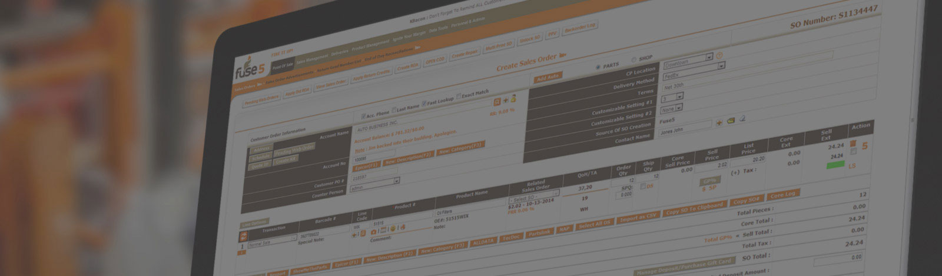Enable the Exact Match checkbox
The width and height of the screenshot is (942, 276).
[x=459, y=96]
